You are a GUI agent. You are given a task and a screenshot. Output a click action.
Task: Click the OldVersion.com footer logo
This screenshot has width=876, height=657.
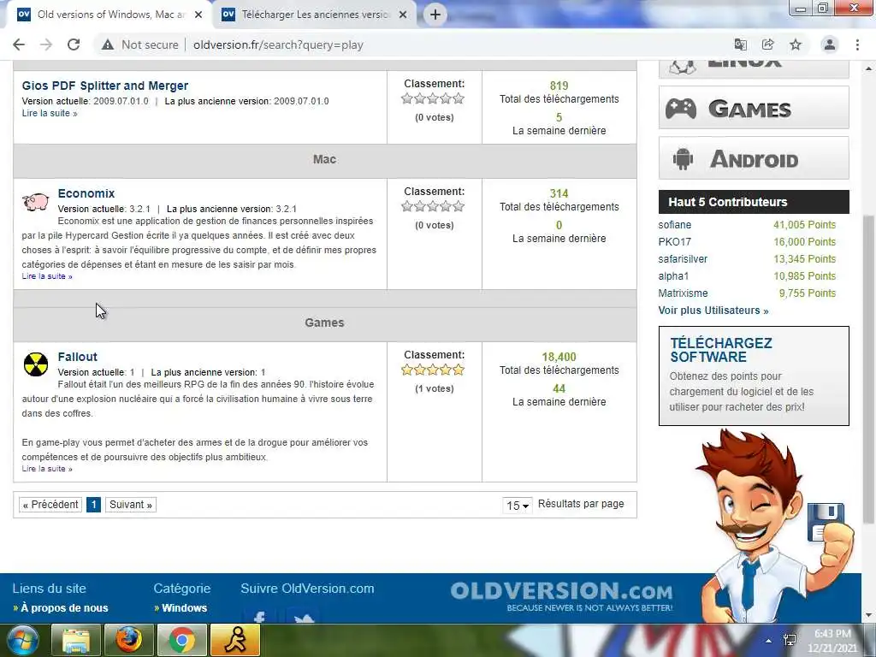click(x=561, y=595)
